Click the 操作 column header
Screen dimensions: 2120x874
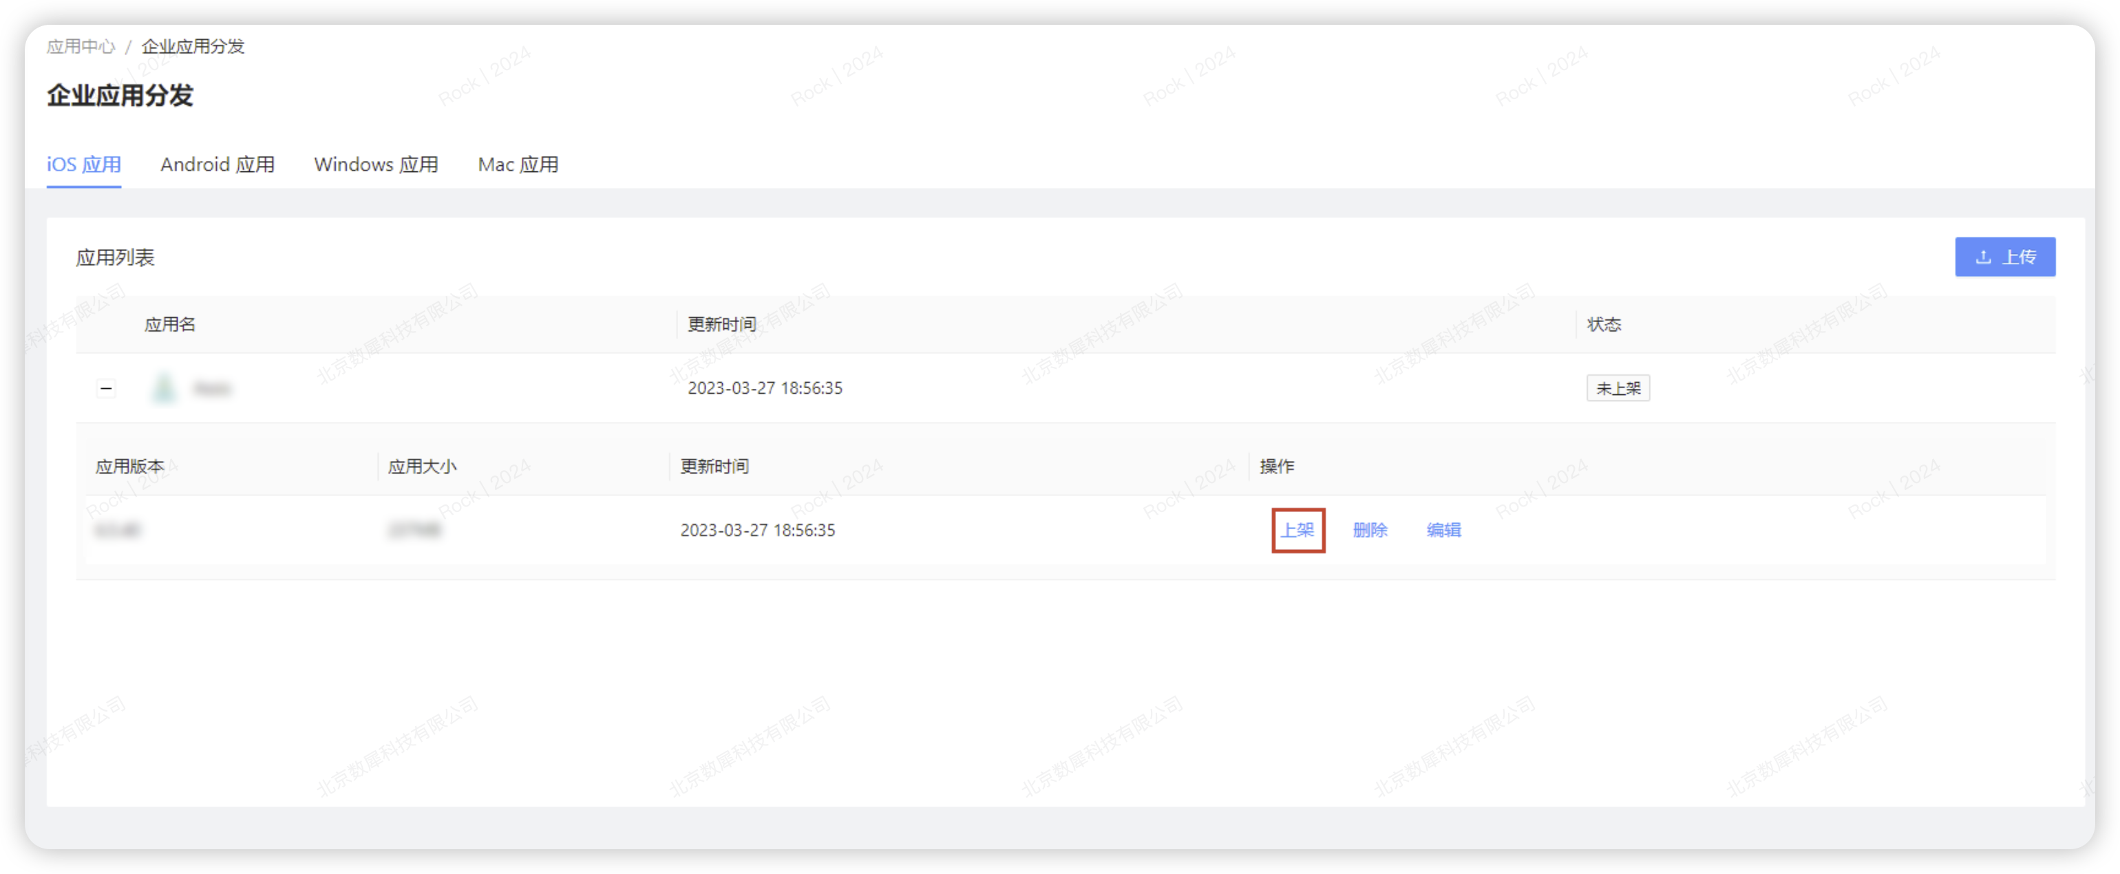pyautogui.click(x=1276, y=467)
